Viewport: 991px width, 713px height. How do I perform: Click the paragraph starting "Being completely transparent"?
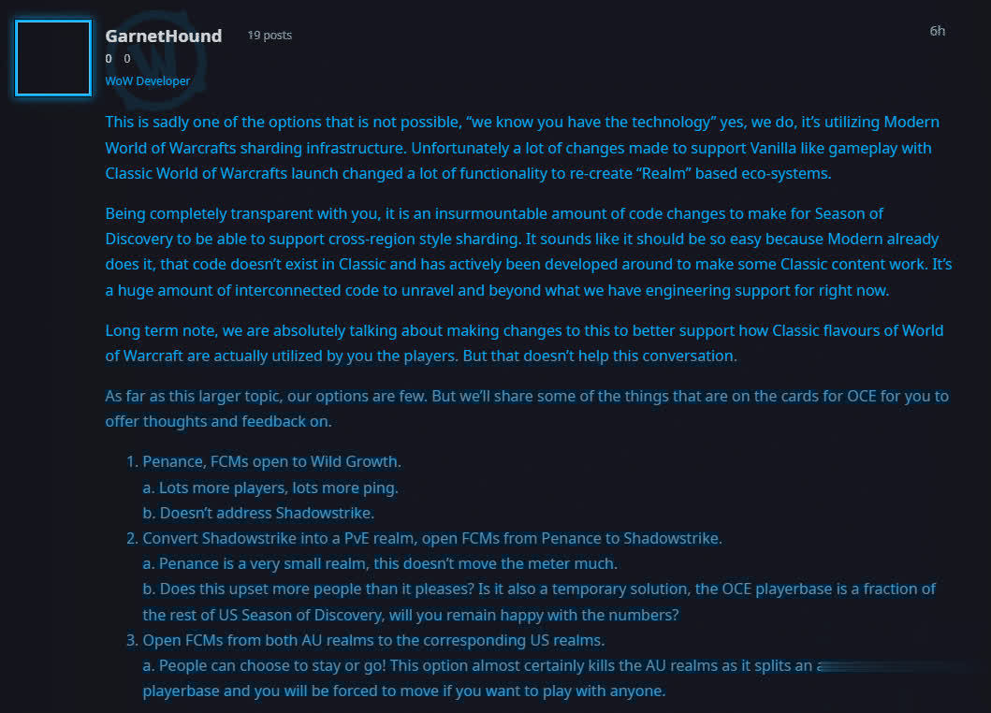pos(529,252)
